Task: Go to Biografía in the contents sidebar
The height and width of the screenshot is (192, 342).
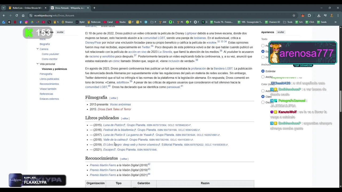Action: (45, 44)
